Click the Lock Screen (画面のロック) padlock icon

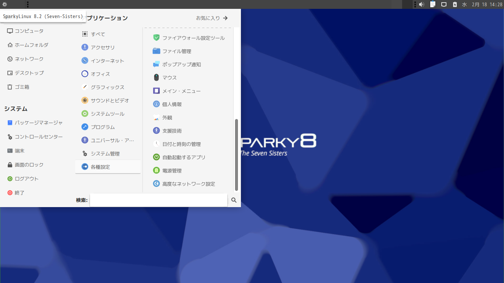(x=10, y=165)
